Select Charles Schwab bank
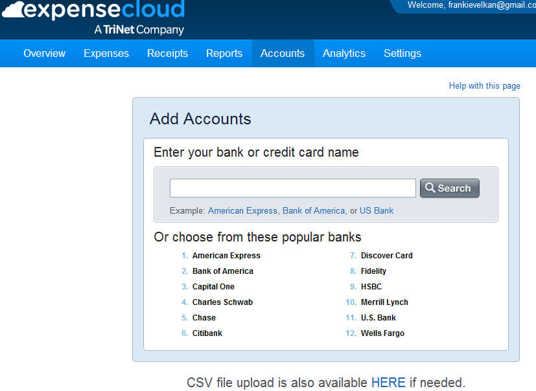536x391 pixels. coord(222,302)
